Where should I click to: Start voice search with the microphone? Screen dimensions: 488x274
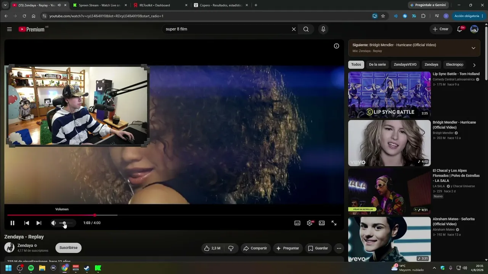323,29
